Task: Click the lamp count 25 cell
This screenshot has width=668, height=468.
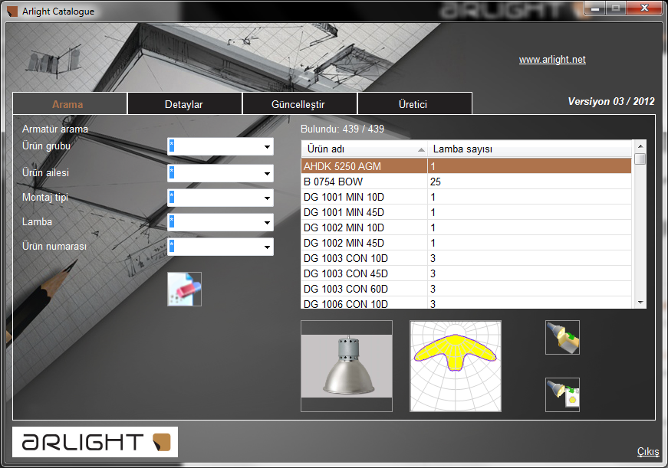Action: point(529,182)
